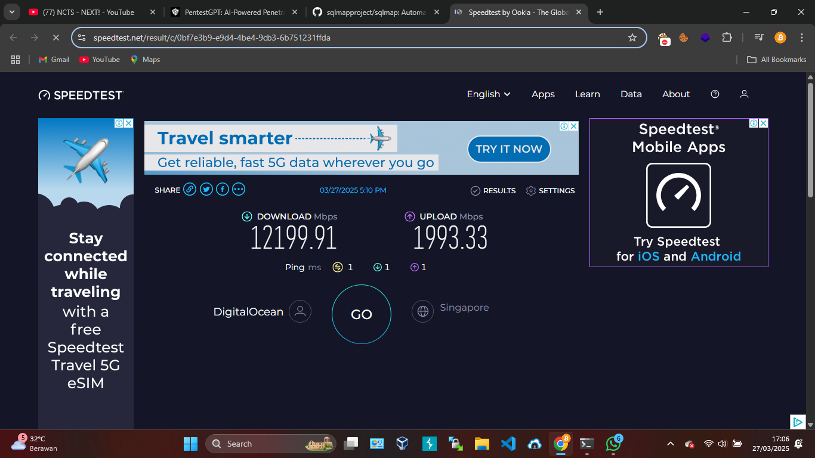Open the Windows Start menu

tap(191, 444)
